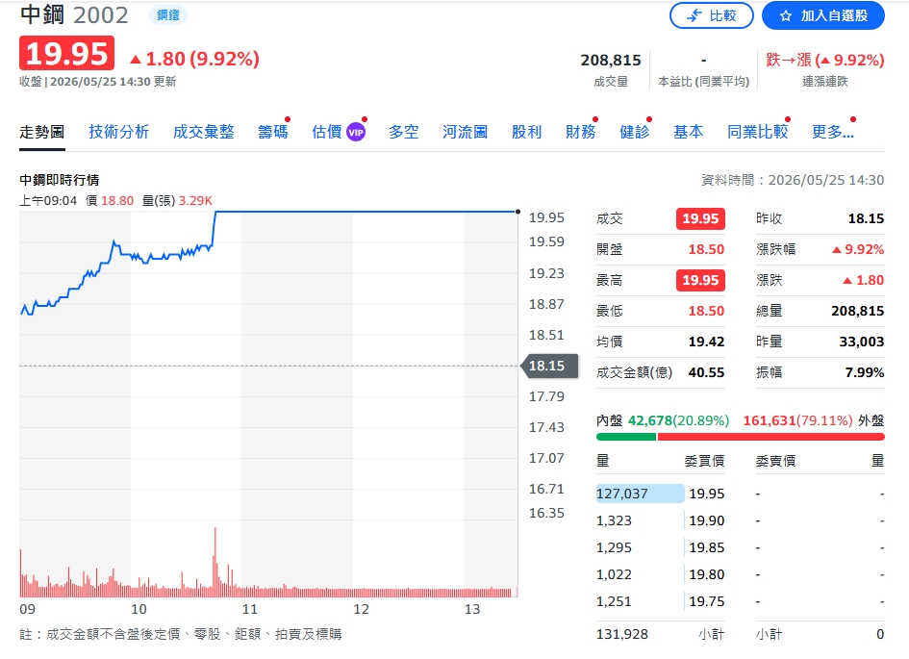
Task: Click the 資料時間 timestamp text
Action: 793,180
